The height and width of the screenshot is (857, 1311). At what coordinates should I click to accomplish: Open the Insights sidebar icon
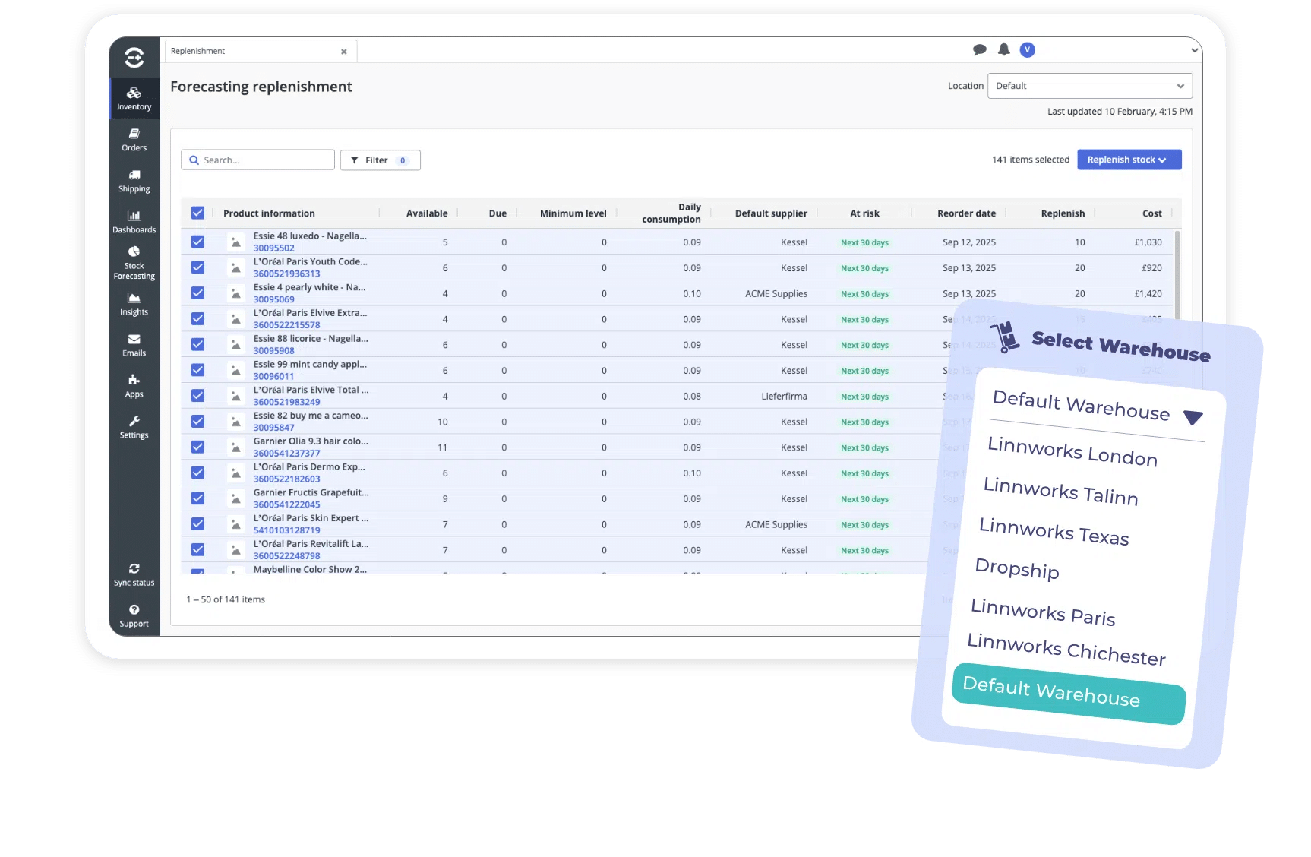coord(134,304)
